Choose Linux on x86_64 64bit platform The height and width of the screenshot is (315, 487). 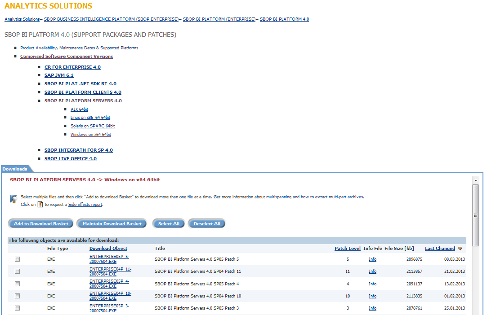[x=90, y=118]
